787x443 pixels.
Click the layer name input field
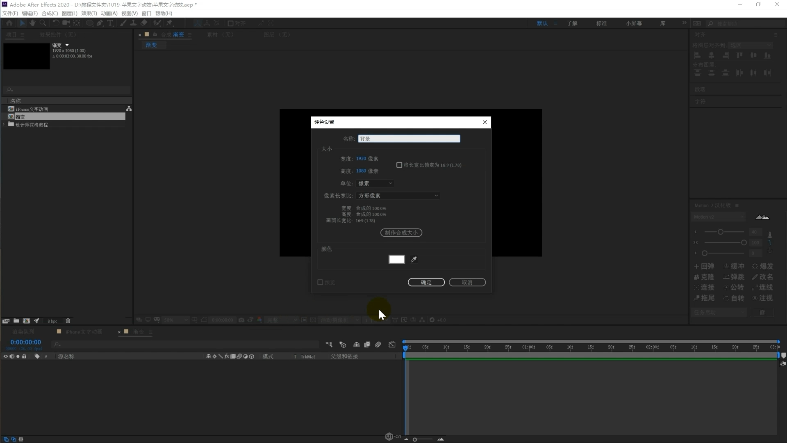409,139
